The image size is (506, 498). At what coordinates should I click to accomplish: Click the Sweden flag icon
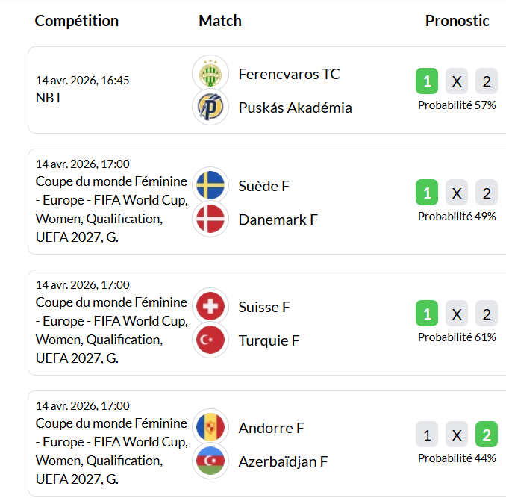pos(210,185)
